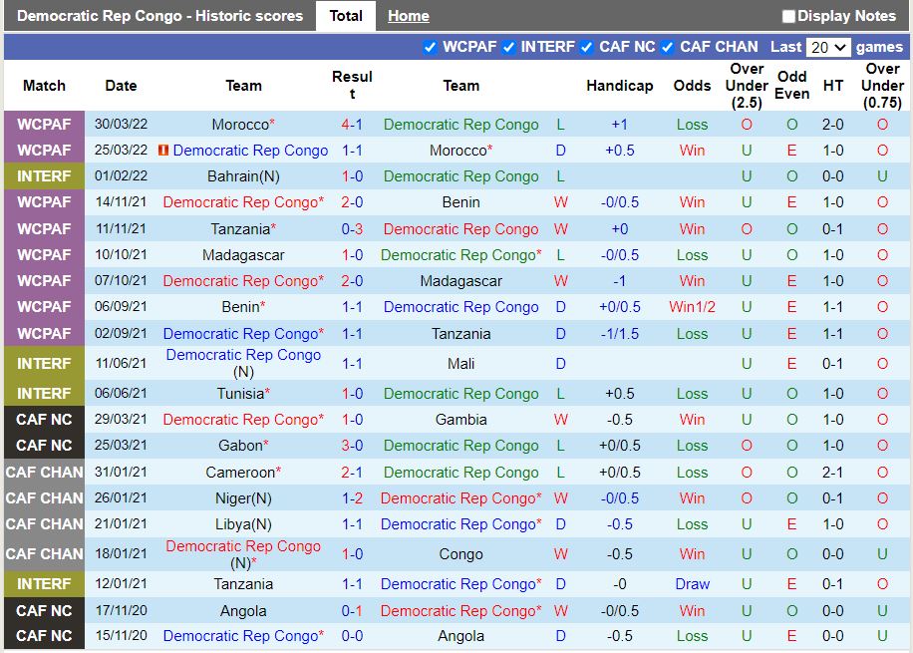Click the 0-3 score in Tanzania match
The width and height of the screenshot is (913, 653).
(352, 228)
